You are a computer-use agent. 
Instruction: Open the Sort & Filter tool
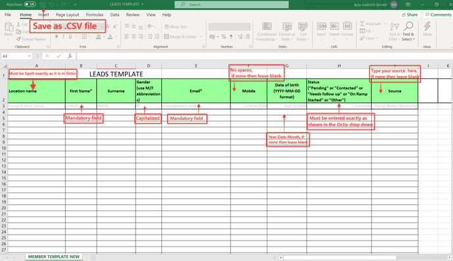point(394,32)
